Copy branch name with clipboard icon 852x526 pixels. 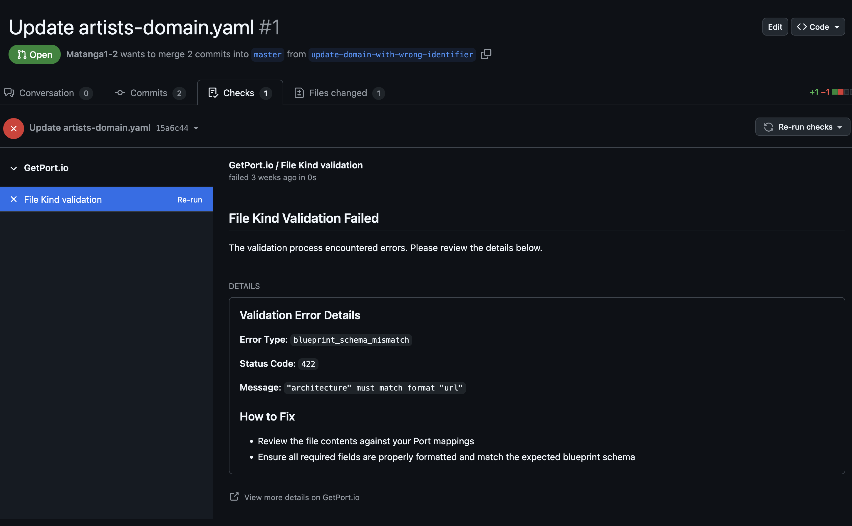click(x=486, y=54)
